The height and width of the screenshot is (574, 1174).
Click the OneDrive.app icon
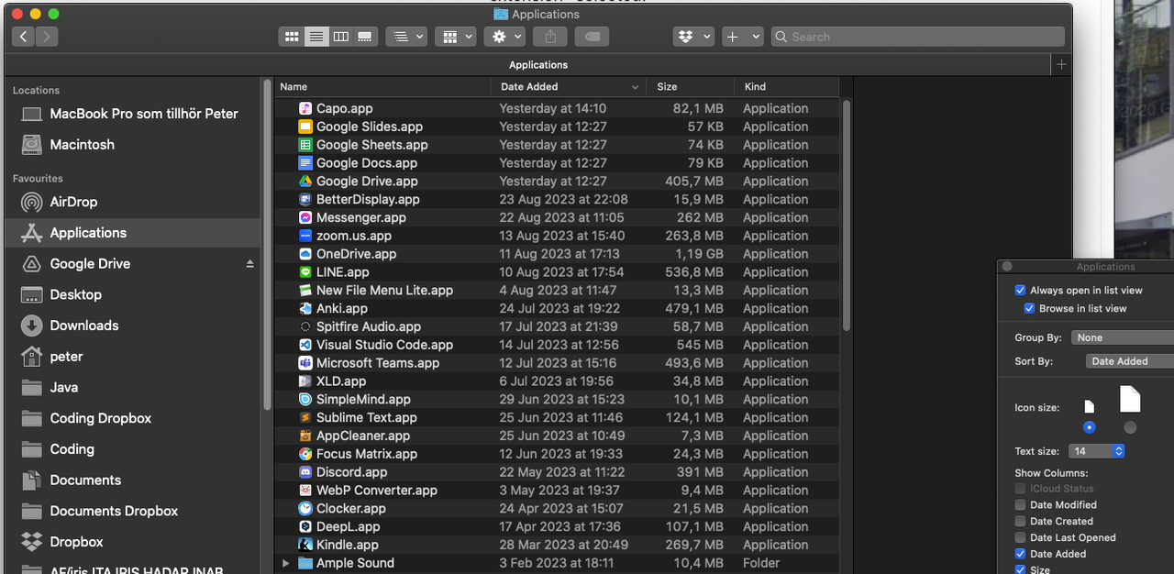tap(305, 254)
